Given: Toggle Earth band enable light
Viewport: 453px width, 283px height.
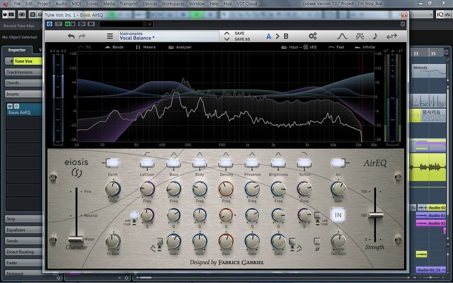Looking at the screenshot, I should tap(113, 163).
